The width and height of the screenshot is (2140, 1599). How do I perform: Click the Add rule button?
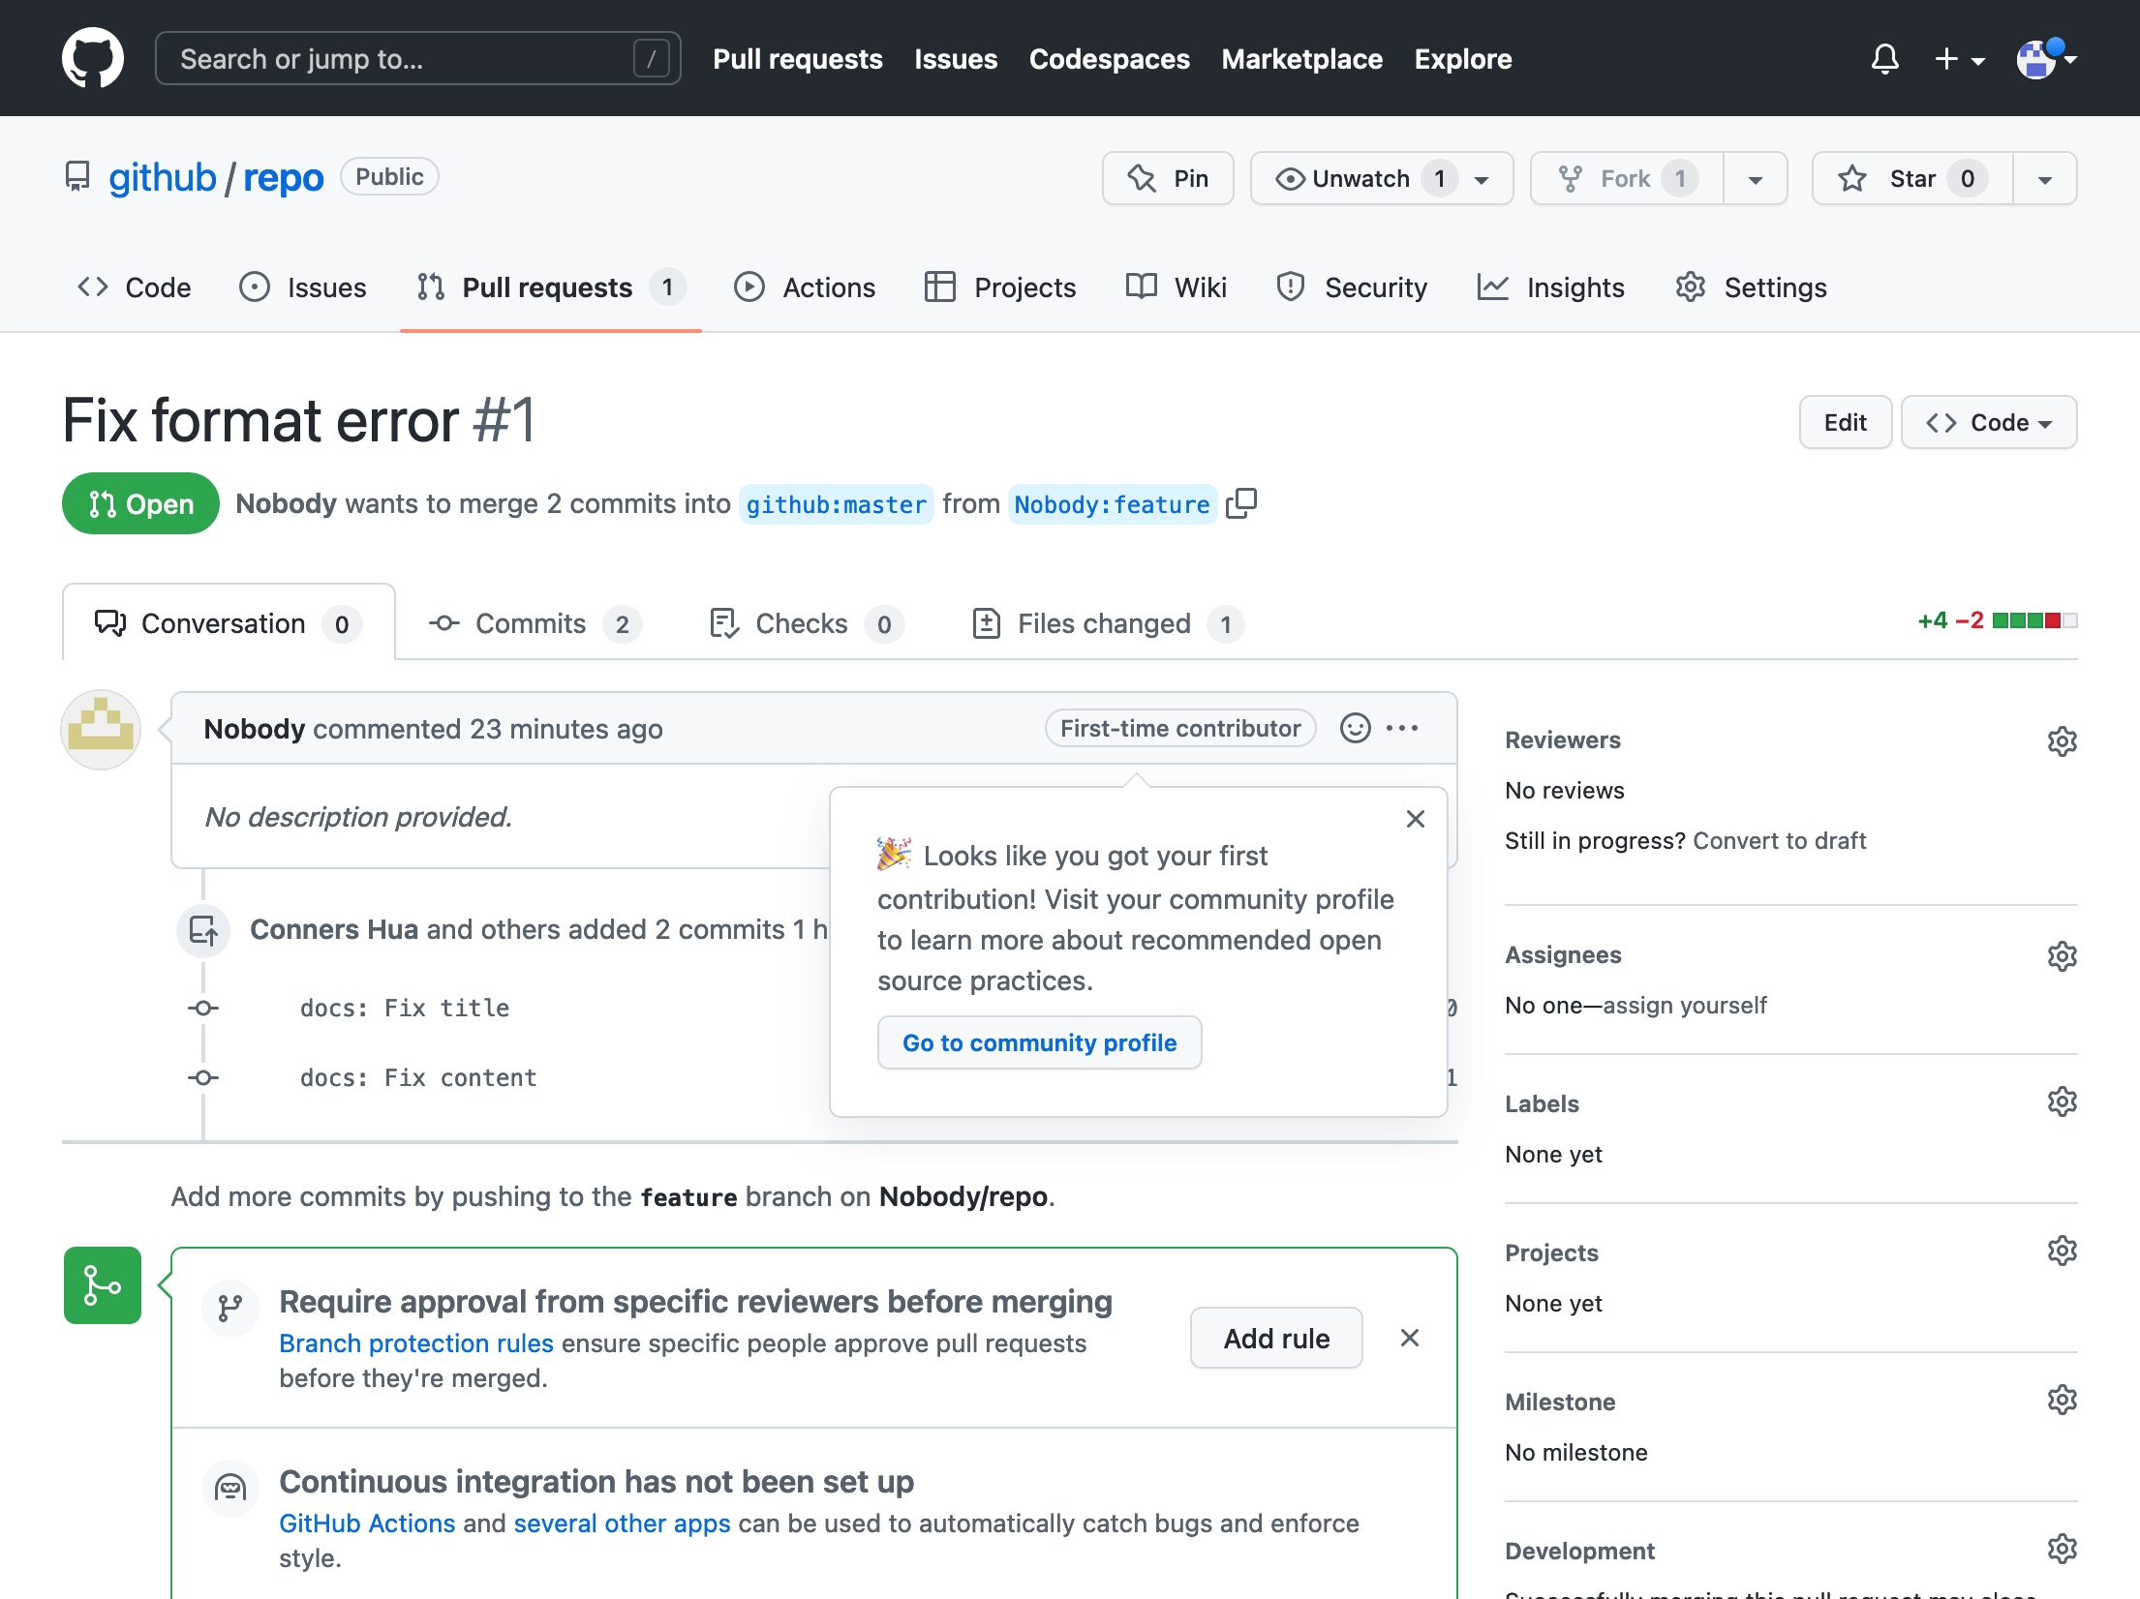click(1276, 1338)
